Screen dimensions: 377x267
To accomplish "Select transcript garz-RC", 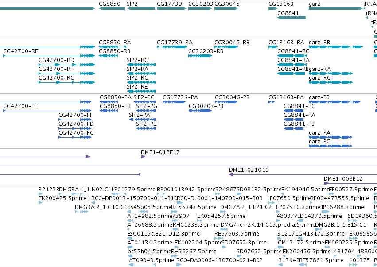I will (330, 82).
